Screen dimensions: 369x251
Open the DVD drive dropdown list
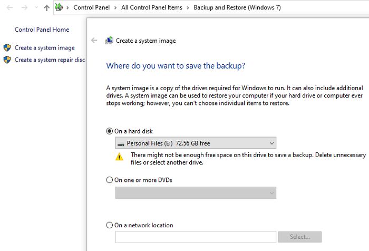click(x=196, y=193)
